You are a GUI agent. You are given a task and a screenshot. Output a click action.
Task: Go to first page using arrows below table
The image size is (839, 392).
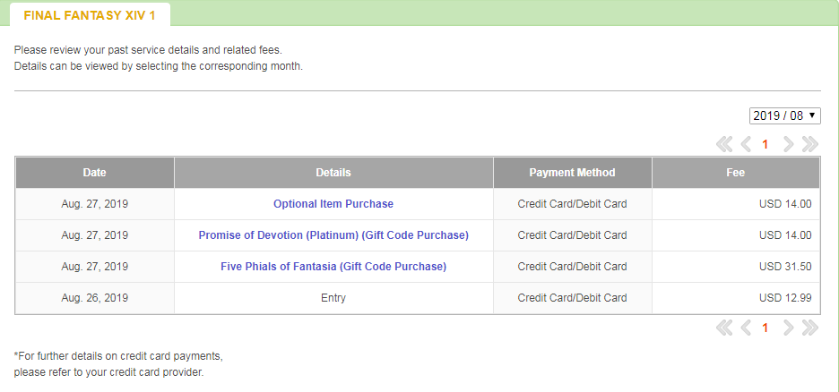(724, 328)
